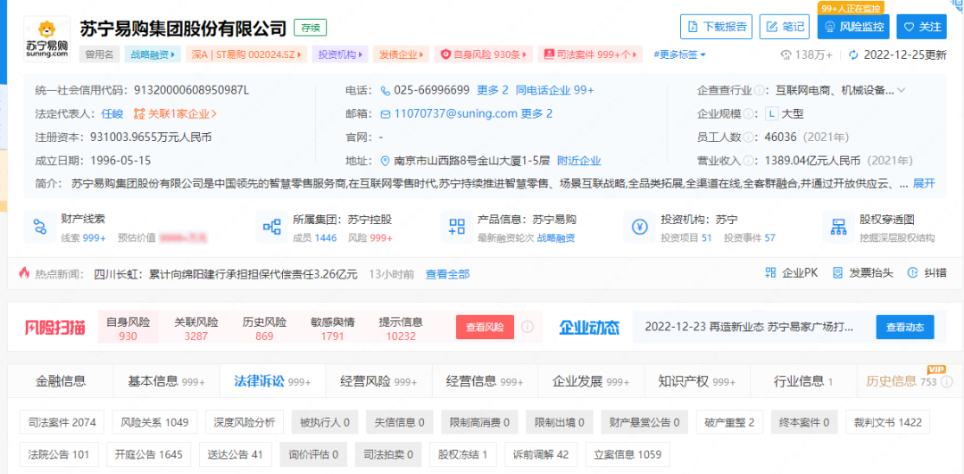Image resolution: width=964 pixels, height=474 pixels.
Task: Toggle 关注 to follow this company
Action: click(x=921, y=27)
